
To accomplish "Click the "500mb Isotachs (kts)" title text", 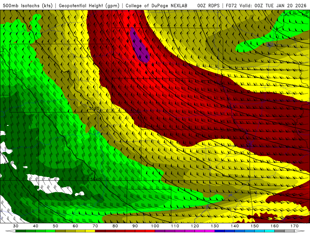I will click(x=28, y=5).
